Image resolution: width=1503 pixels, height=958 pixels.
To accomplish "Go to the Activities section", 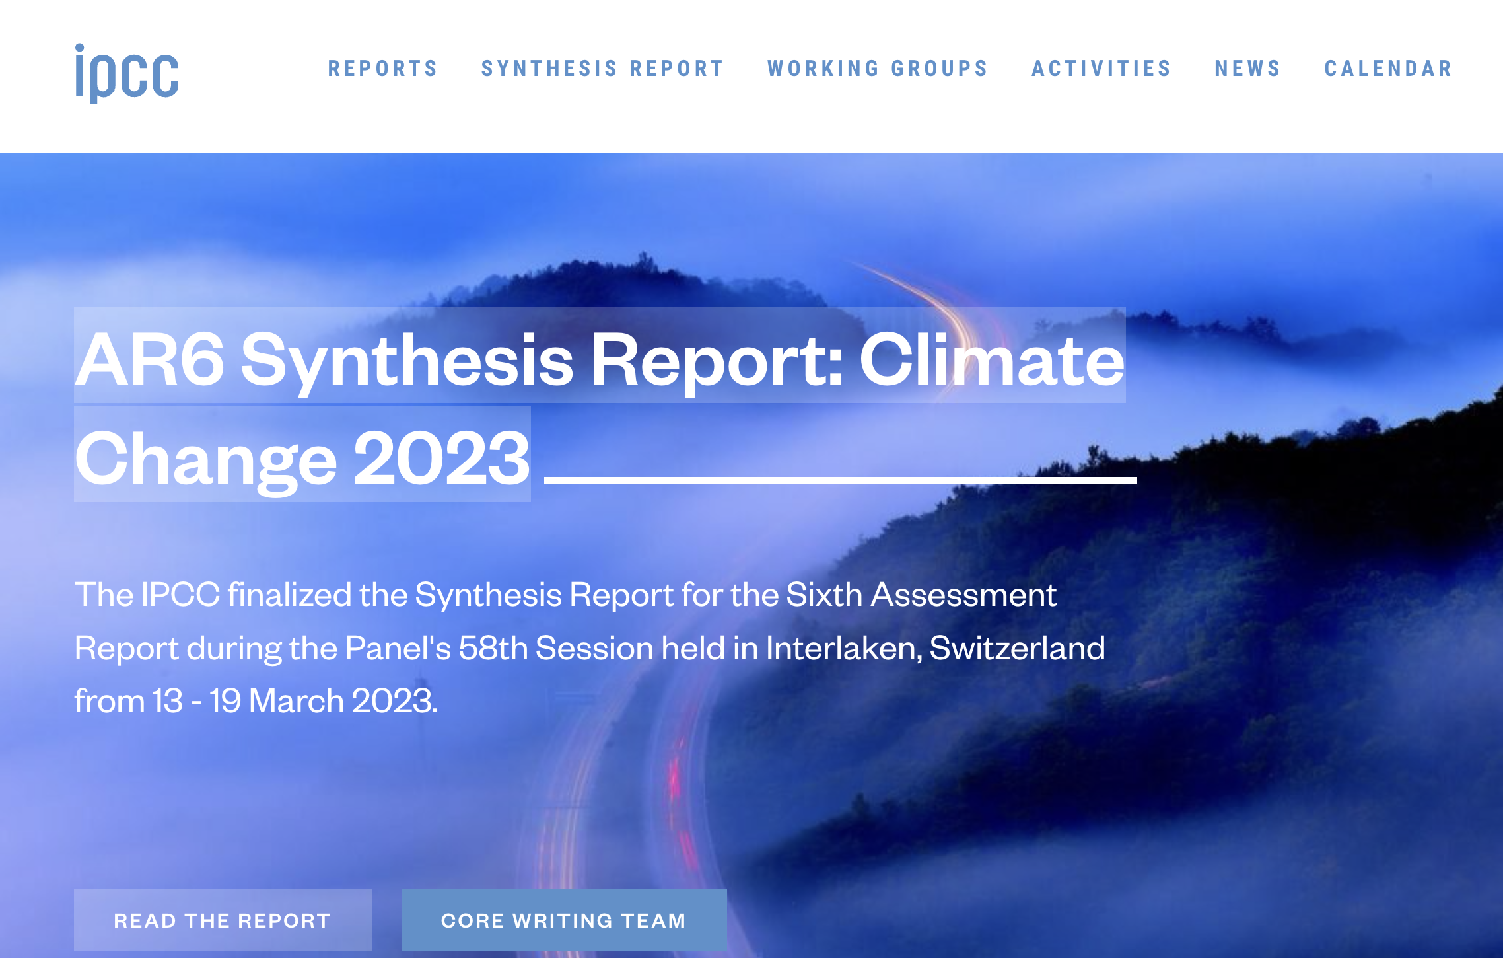I will 1101,69.
